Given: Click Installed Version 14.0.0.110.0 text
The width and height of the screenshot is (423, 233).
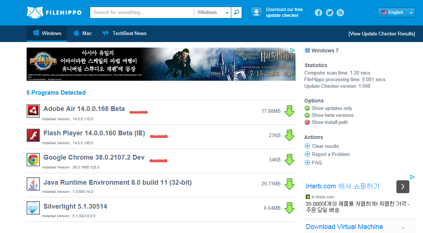Looking at the screenshot, I should pos(68,119).
